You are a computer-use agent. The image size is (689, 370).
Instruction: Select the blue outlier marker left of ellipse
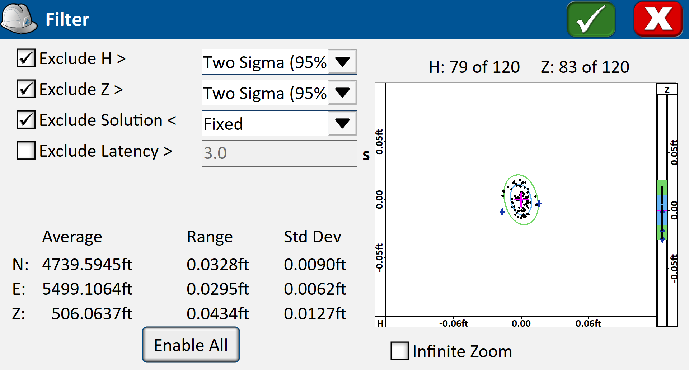[502, 212]
